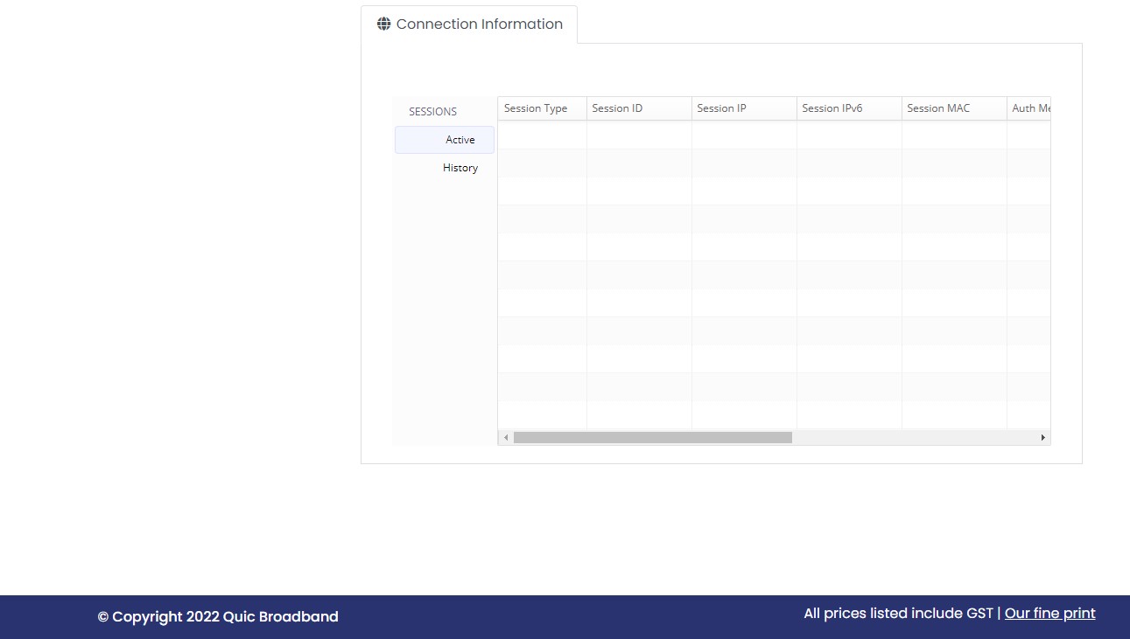Viewport: 1130px width, 639px height.
Task: Click the SESSIONS sidebar heading
Action: [x=432, y=112]
